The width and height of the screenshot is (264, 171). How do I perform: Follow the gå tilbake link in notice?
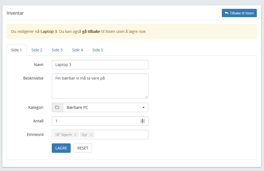coord(91,31)
